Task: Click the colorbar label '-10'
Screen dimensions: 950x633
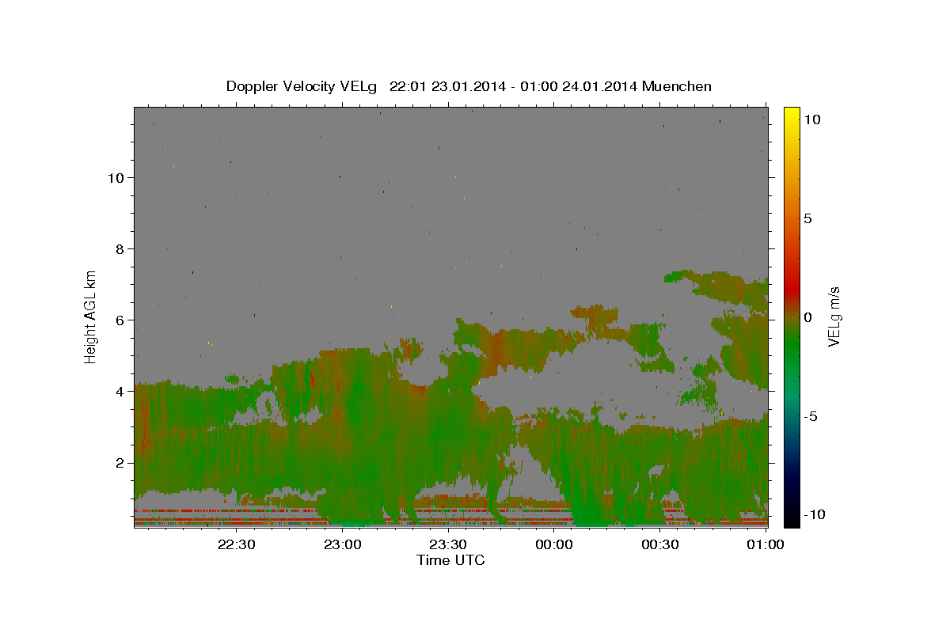Action: [814, 514]
